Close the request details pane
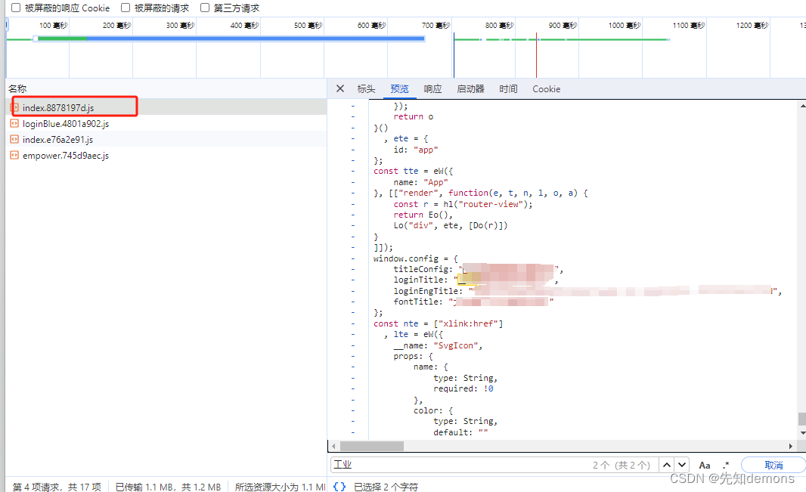806x492 pixels. 339,88
